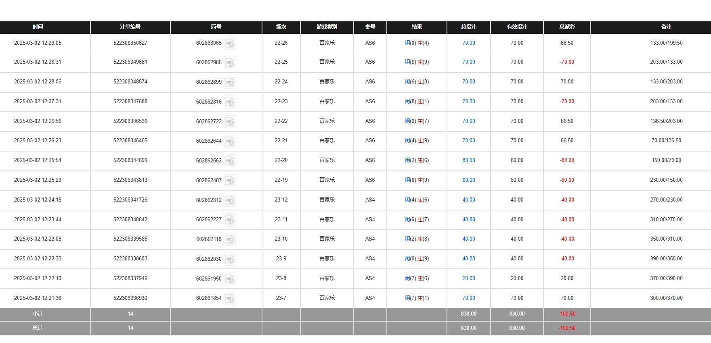The width and height of the screenshot is (711, 343).
Task: Click total bet 70.00 for order 522308350627
Action: tap(468, 43)
